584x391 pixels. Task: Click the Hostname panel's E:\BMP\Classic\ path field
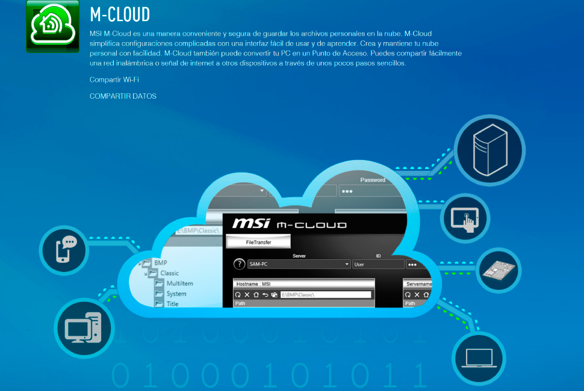(x=325, y=295)
